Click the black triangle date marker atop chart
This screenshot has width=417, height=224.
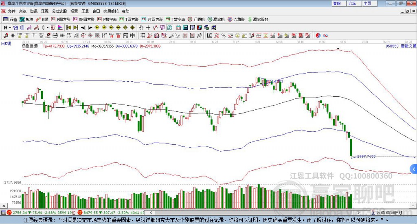click(338, 48)
